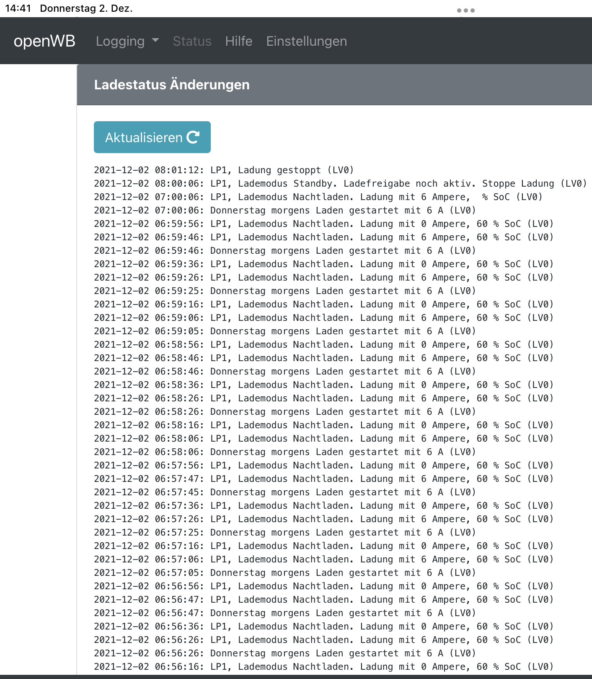Click 06:59:46 Donnerstag morgens Laden entry
The height and width of the screenshot is (679, 592).
285,250
